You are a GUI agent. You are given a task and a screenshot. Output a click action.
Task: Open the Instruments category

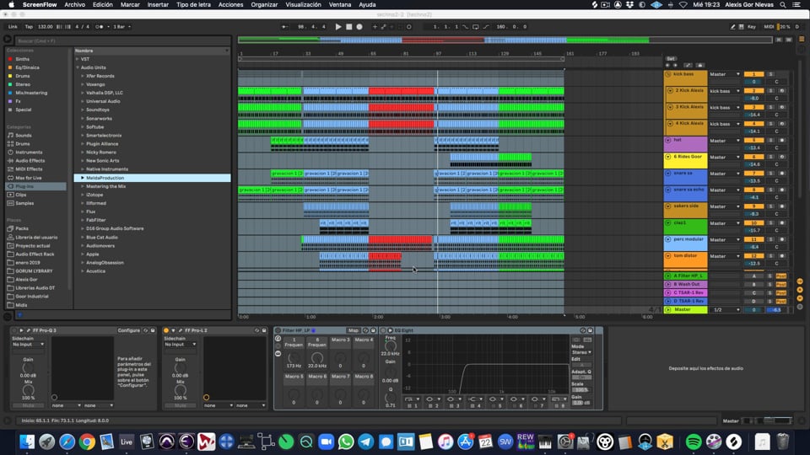[29, 153]
